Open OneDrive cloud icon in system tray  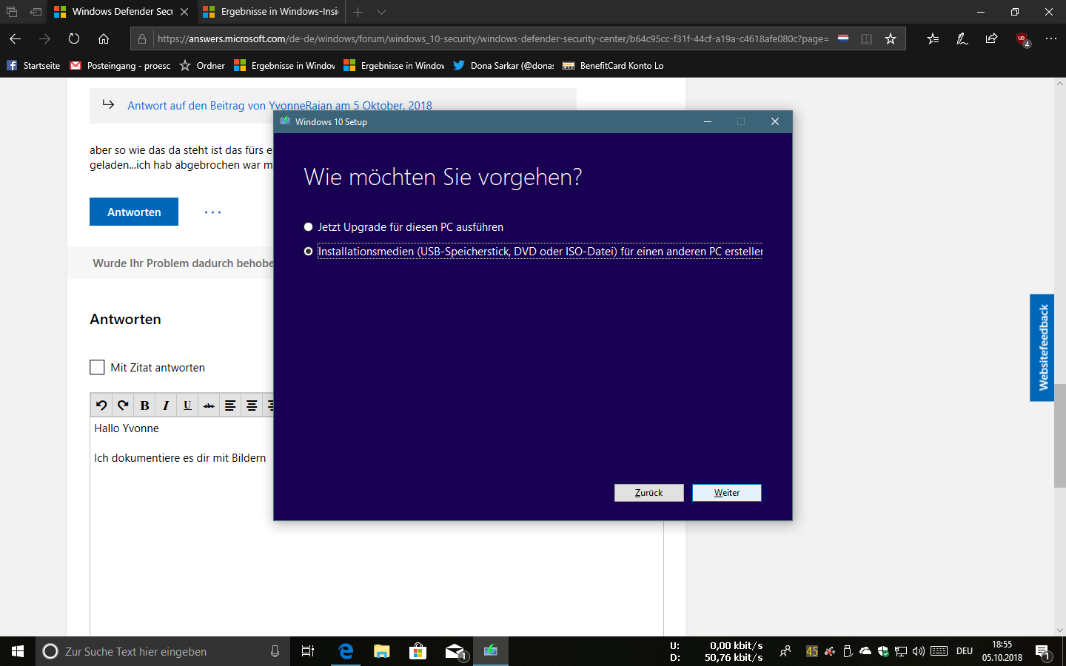(x=865, y=651)
